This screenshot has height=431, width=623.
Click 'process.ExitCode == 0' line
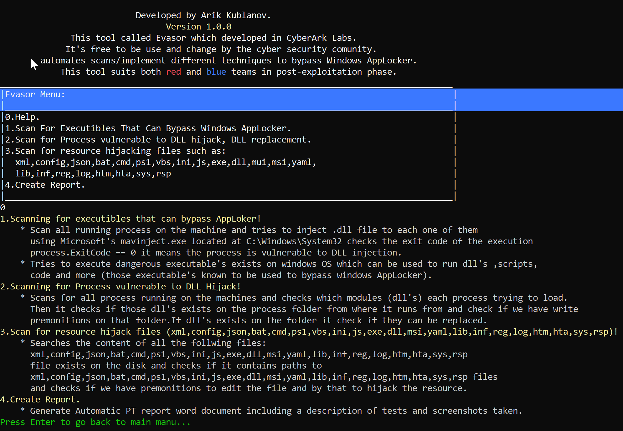pyautogui.click(x=216, y=253)
